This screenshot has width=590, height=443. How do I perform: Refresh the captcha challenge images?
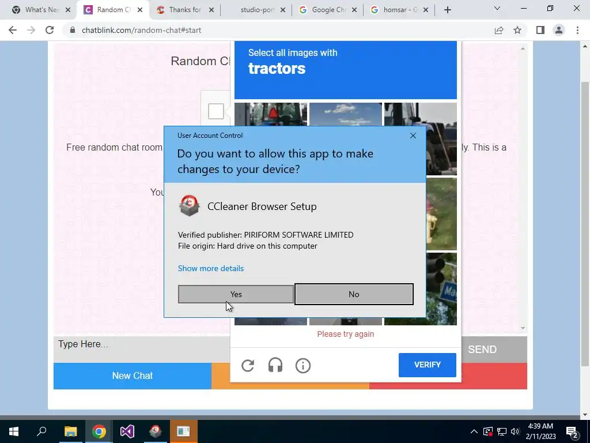(x=248, y=365)
